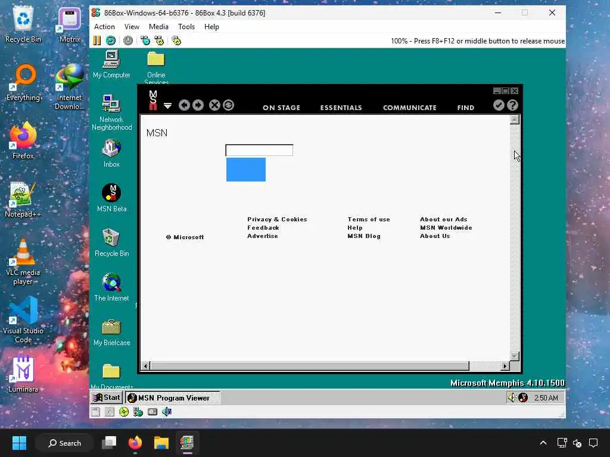Image resolution: width=610 pixels, height=457 pixels.
Task: Click MSN Program Viewer taskbar button
Action: [x=173, y=397]
